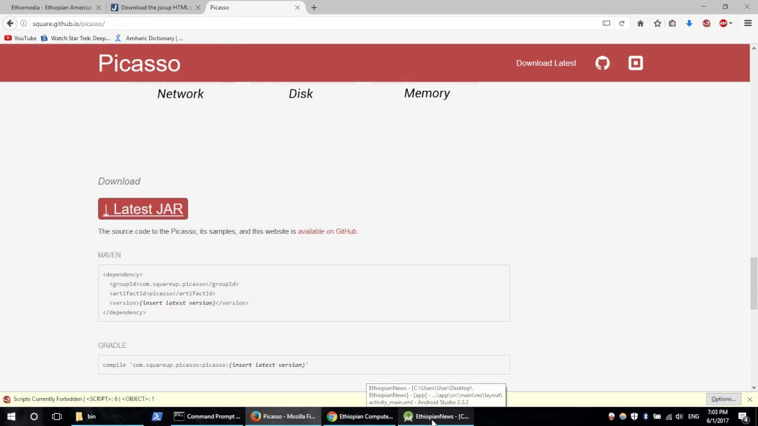Open Cortana search circle in taskbar

[34, 417]
